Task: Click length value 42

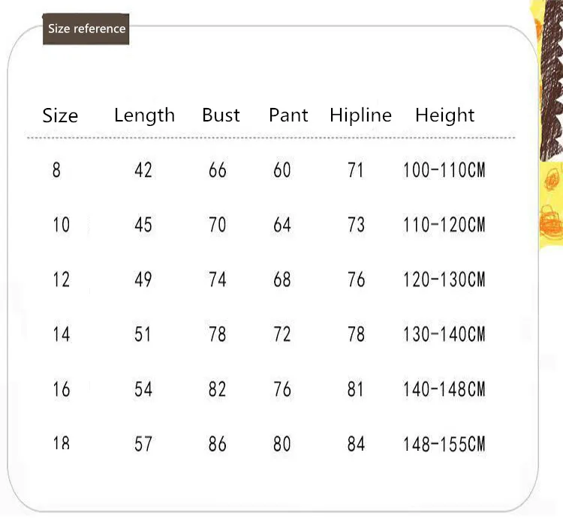Action: tap(143, 170)
